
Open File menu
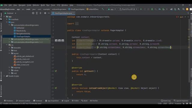pos(6,5)
